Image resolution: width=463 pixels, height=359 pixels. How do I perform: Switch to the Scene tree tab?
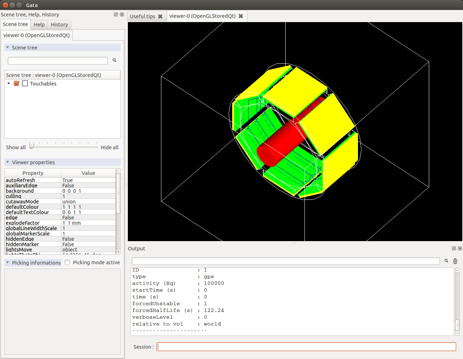15,24
